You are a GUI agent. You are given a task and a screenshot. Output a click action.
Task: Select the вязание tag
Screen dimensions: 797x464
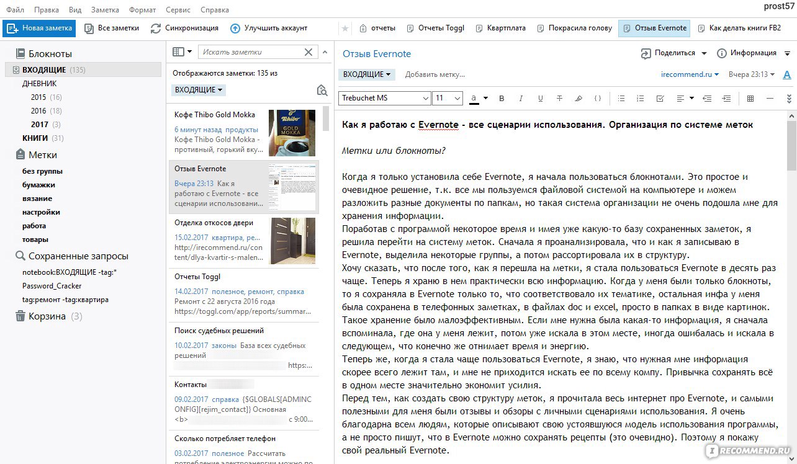pyautogui.click(x=37, y=199)
